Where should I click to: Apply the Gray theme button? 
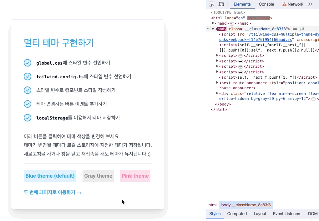[98, 176]
